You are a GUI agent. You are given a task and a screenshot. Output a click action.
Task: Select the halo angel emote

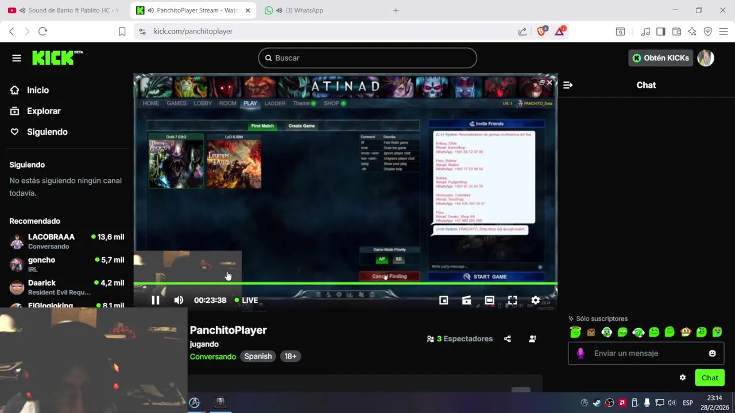[x=575, y=332]
